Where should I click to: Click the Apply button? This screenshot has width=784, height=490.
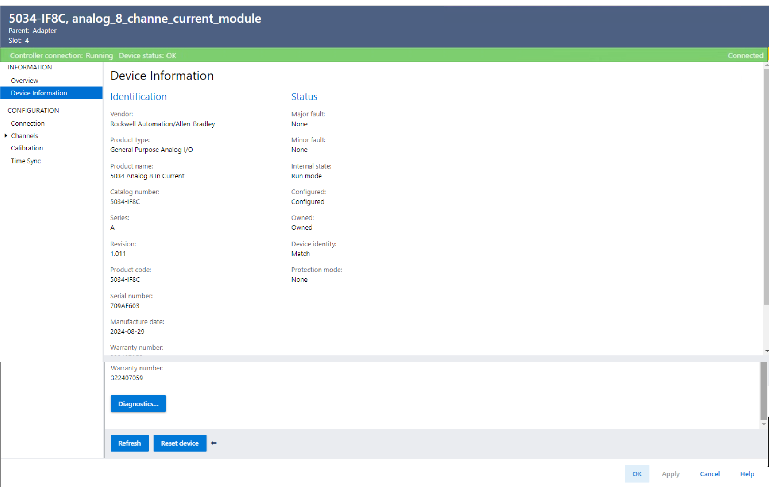(671, 474)
